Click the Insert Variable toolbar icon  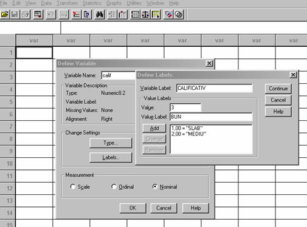tap(122, 15)
